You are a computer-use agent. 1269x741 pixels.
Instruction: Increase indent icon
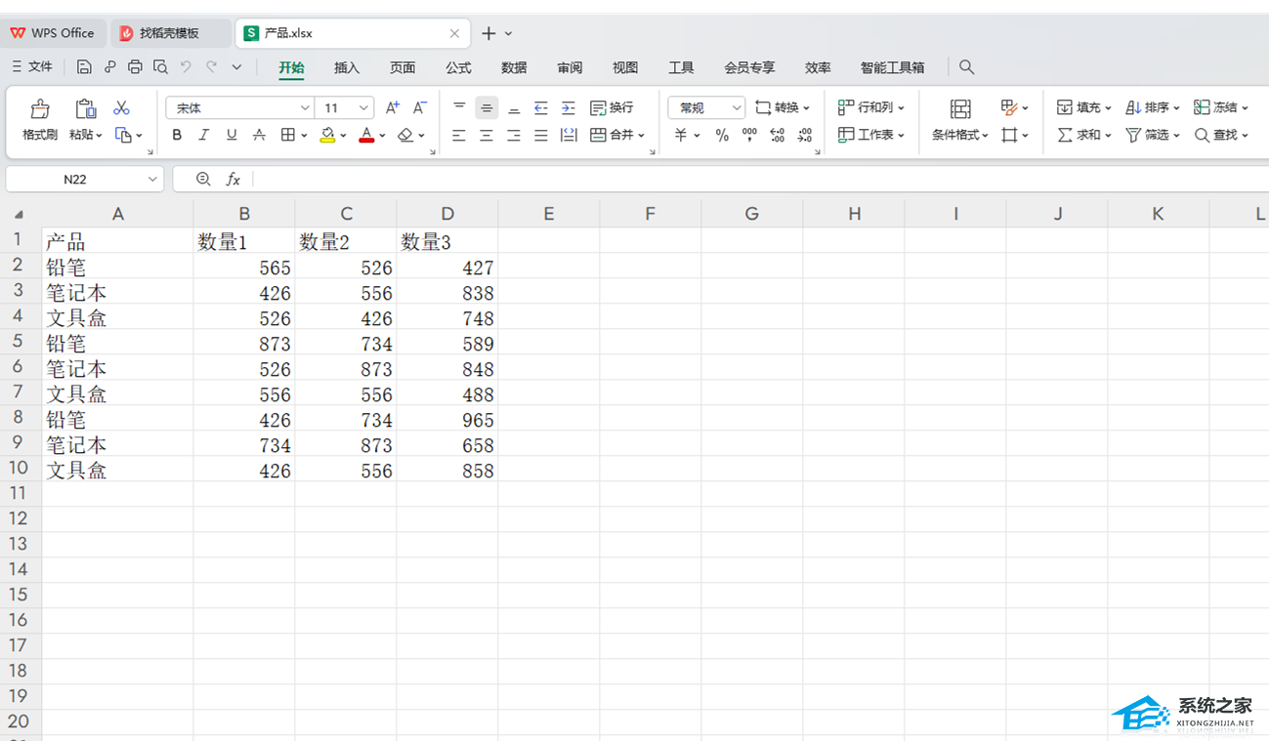(569, 107)
